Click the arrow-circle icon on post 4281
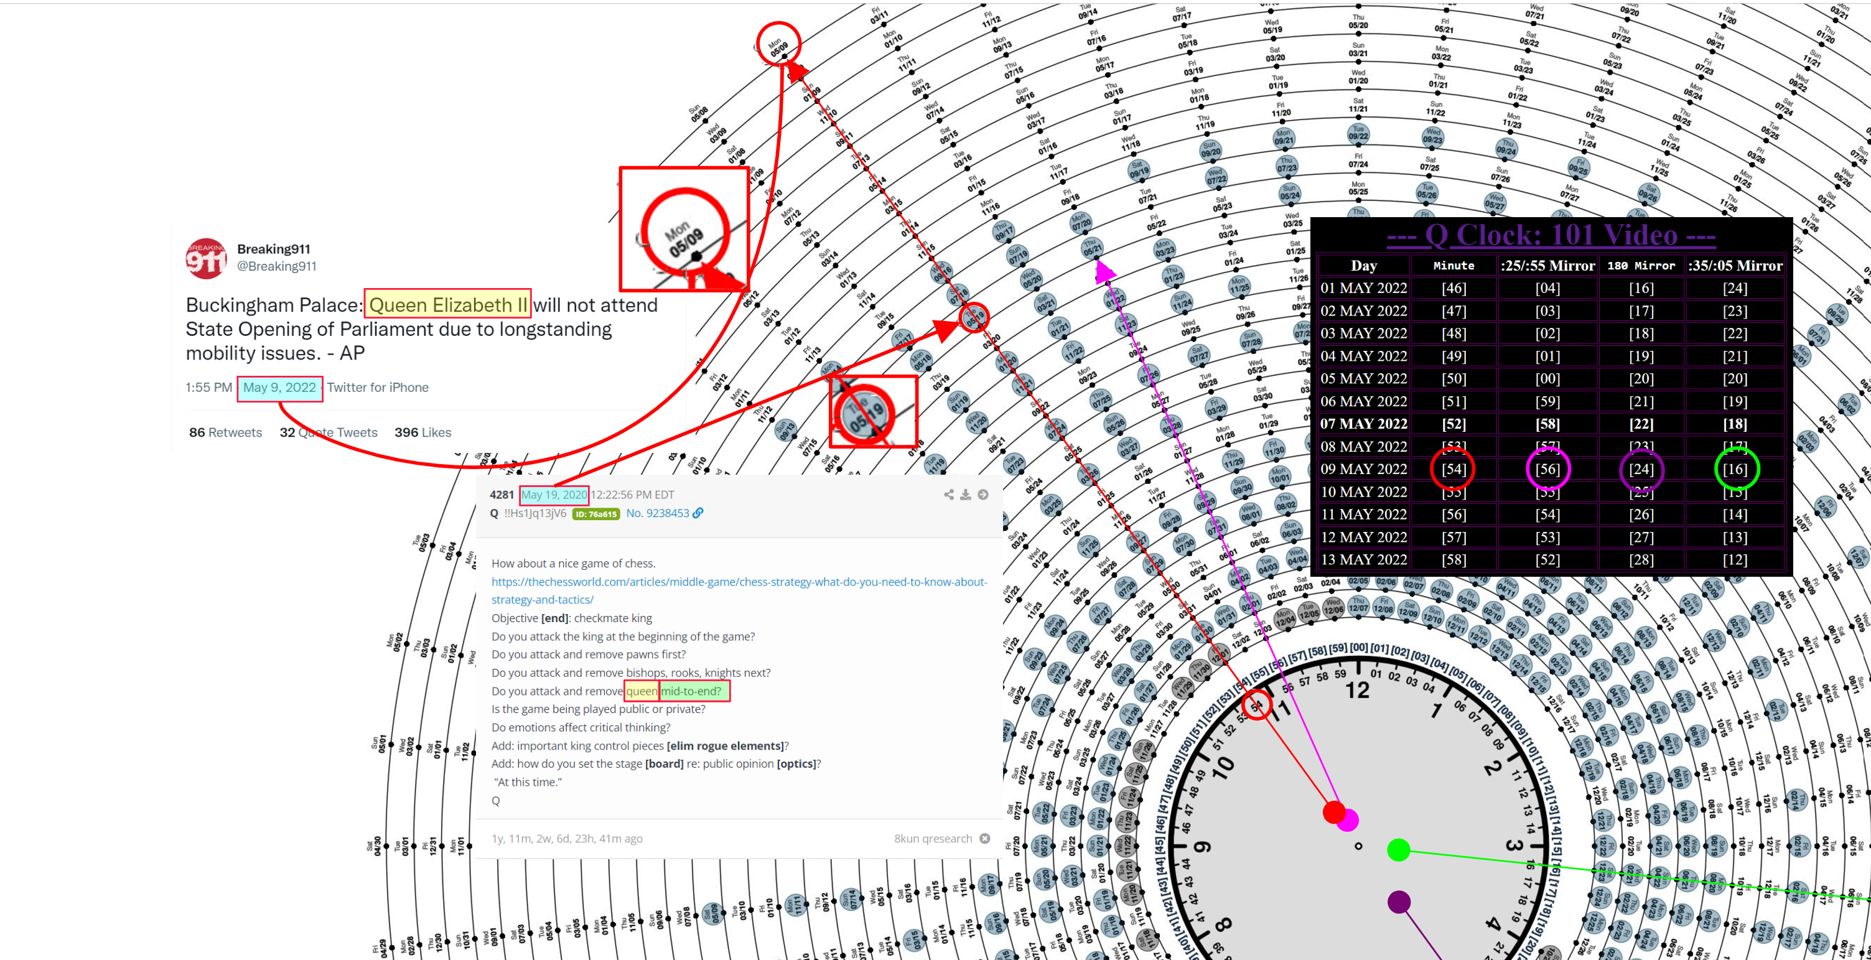Viewport: 1871px width, 960px height. pos(982,495)
